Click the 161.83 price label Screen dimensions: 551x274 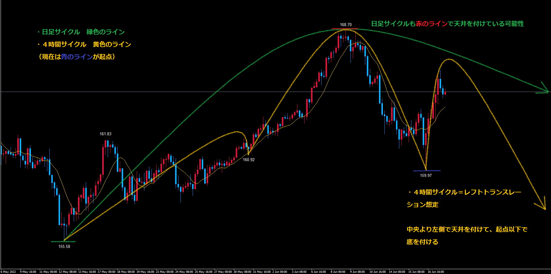click(x=105, y=134)
